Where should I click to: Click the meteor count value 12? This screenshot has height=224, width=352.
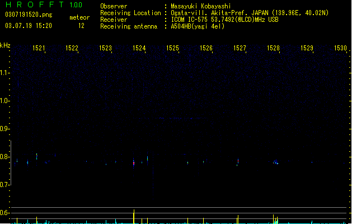[81, 26]
